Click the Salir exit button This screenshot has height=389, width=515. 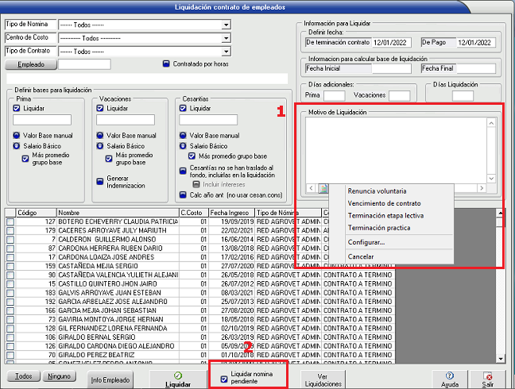click(488, 379)
